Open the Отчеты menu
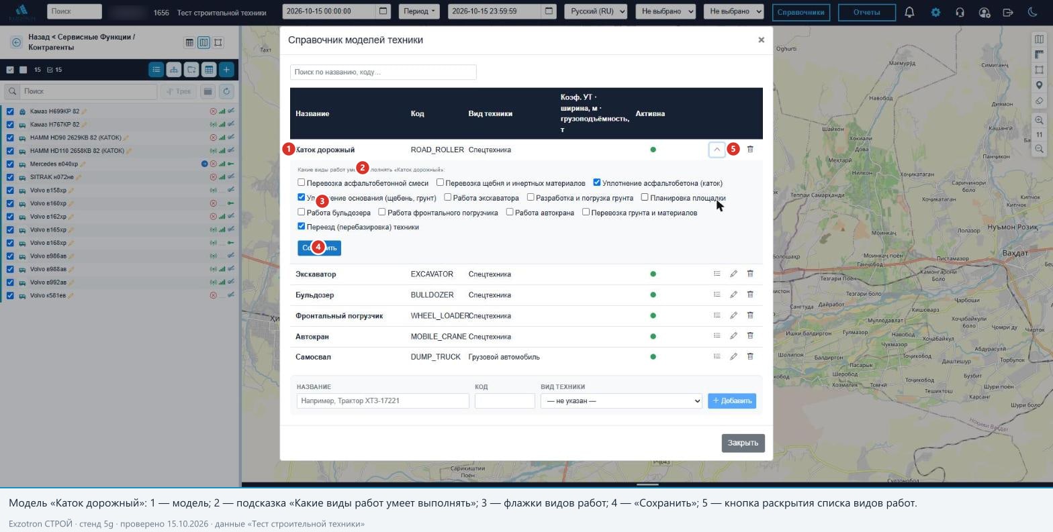The image size is (1053, 532). coord(867,12)
